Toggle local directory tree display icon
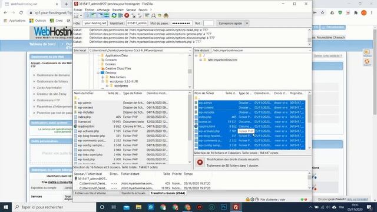 tap(94, 16)
